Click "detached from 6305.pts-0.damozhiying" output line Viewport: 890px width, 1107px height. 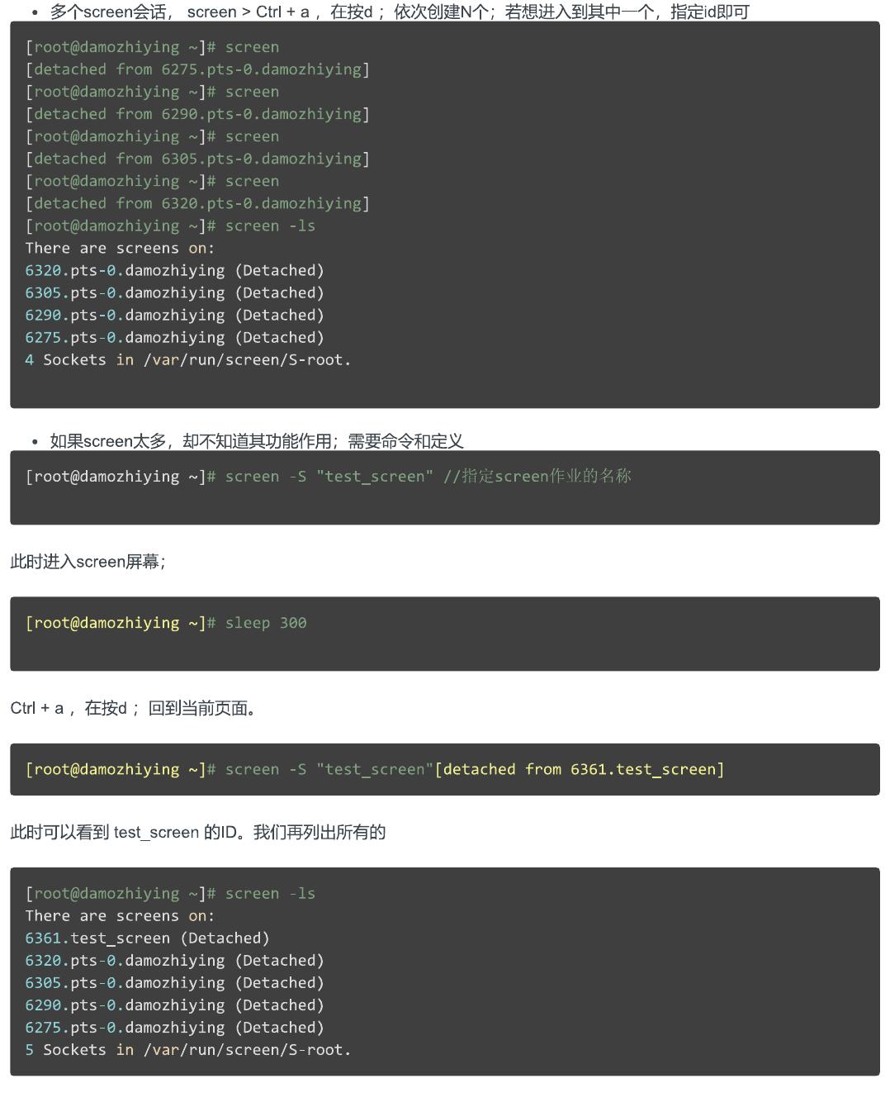coord(197,159)
